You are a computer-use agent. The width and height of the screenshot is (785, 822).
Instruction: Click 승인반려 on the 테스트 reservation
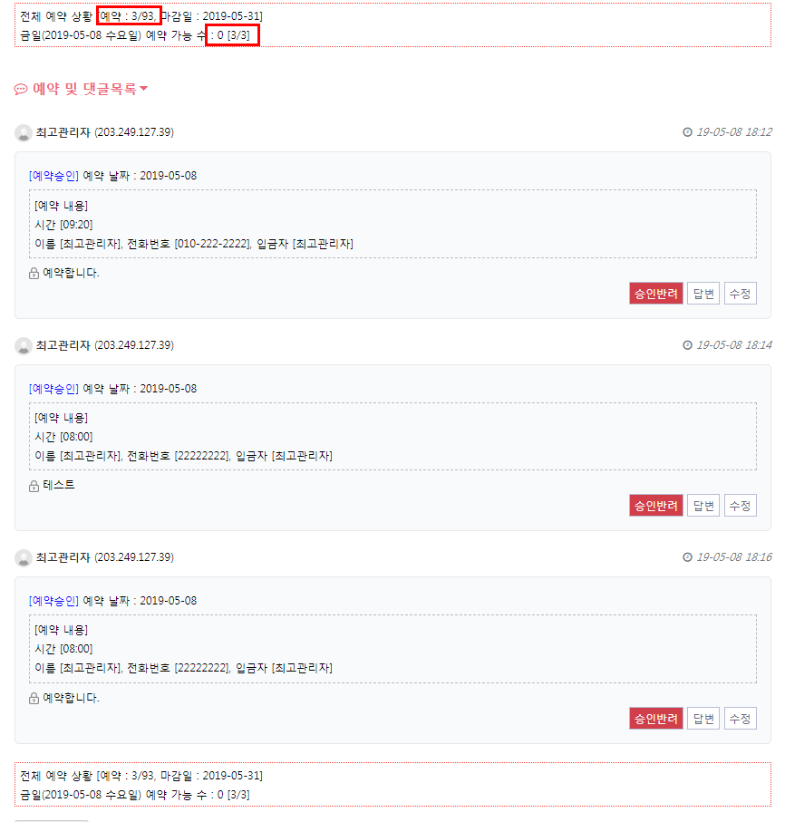[x=656, y=506]
